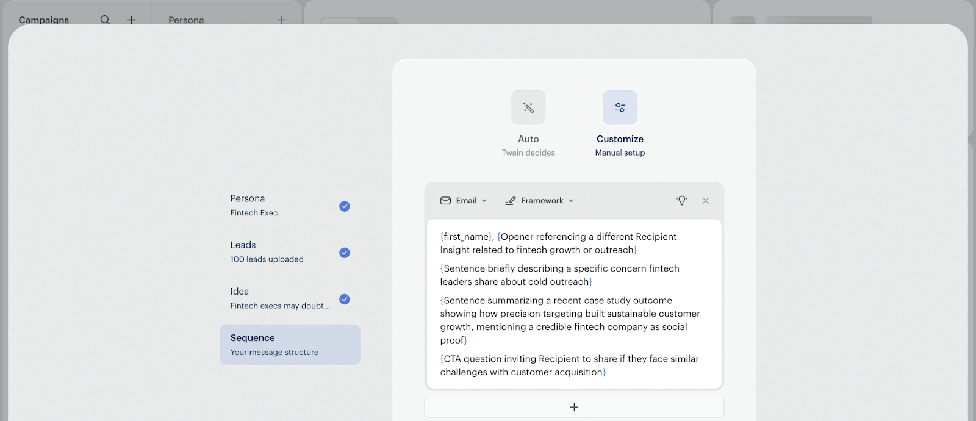This screenshot has height=421, width=976.
Task: Add new campaign with plus icon
Action: coord(131,20)
